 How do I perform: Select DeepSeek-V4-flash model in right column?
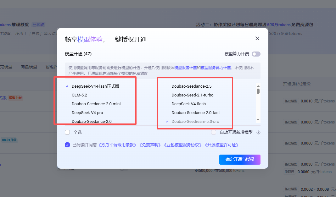pos(188,104)
